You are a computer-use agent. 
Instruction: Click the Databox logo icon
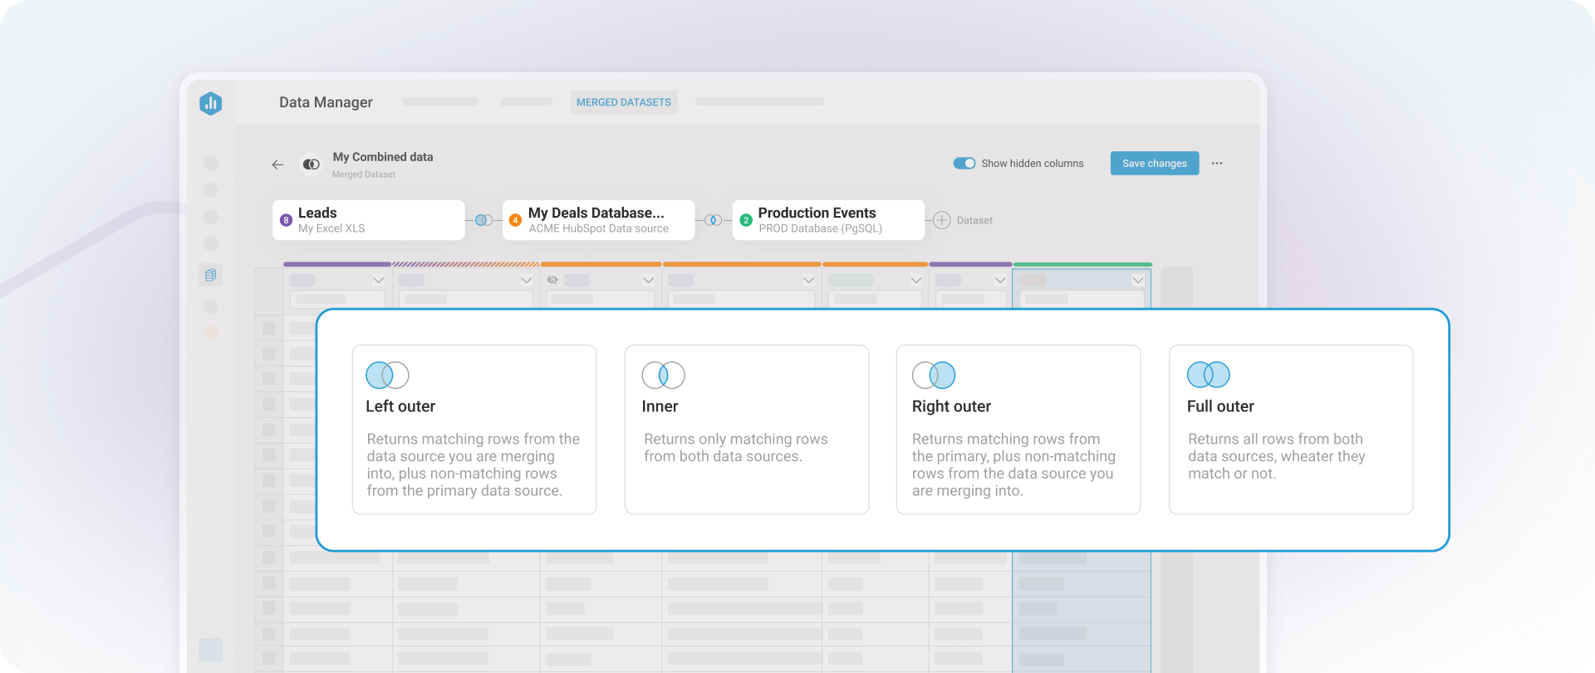click(x=210, y=103)
